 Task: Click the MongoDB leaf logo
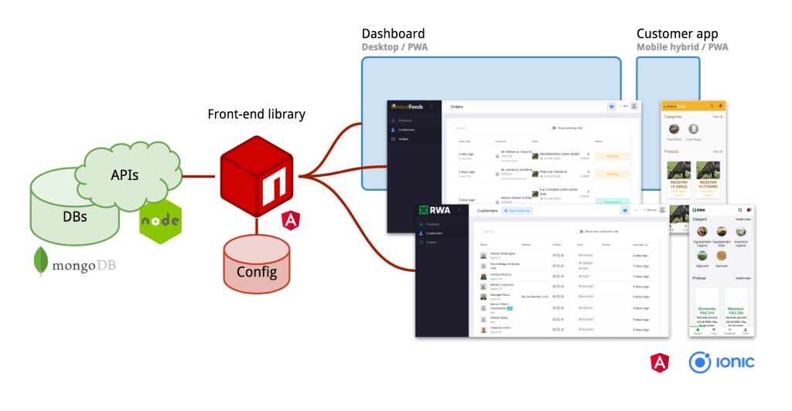[x=39, y=262]
